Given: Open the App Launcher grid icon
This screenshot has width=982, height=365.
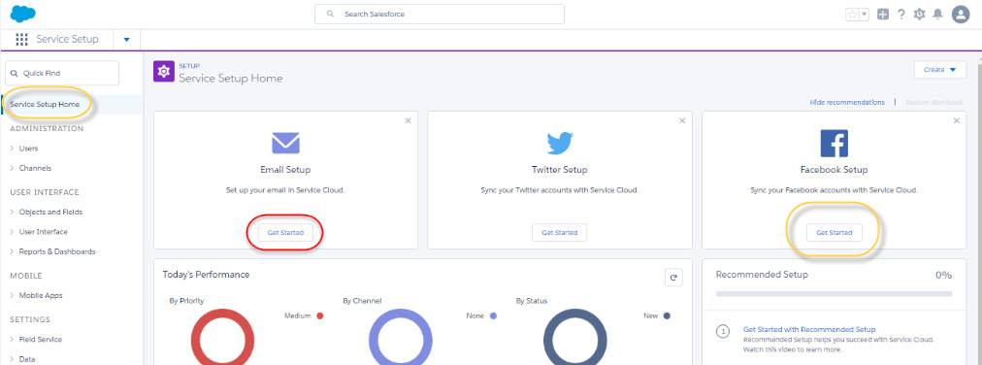Looking at the screenshot, I should click(22, 40).
